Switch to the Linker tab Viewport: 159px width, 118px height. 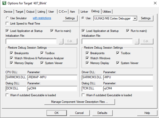tap(84, 12)
